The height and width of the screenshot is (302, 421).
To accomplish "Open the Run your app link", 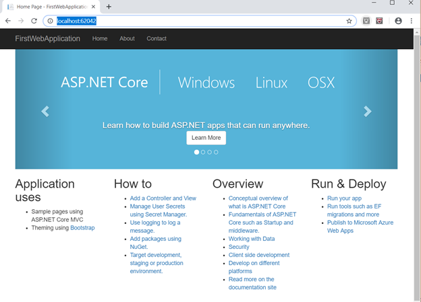I will click(344, 198).
